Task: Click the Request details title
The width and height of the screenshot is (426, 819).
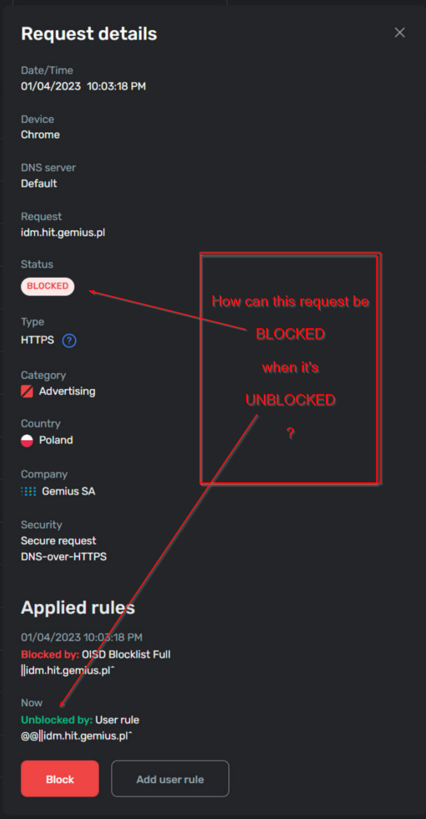Action: point(88,33)
